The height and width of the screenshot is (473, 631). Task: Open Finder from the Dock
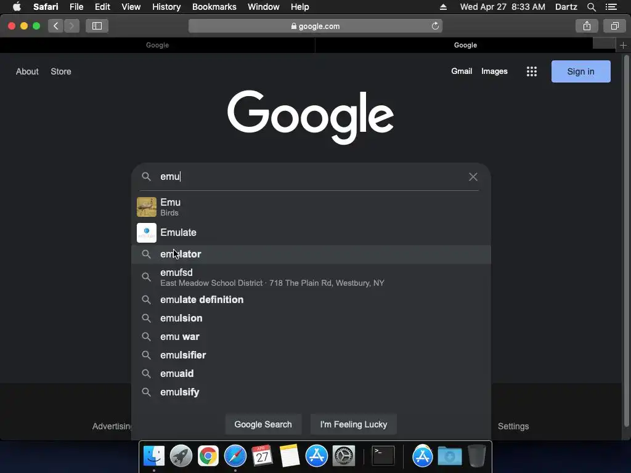(154, 456)
